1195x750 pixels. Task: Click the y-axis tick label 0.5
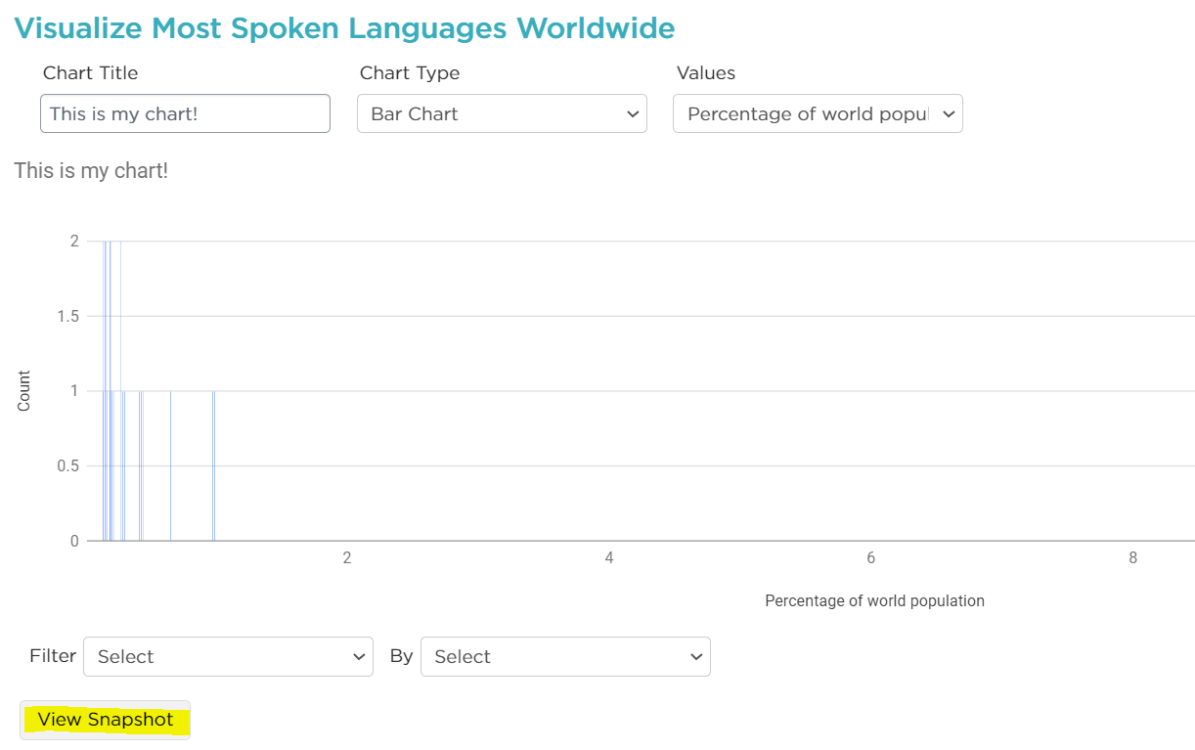67,465
